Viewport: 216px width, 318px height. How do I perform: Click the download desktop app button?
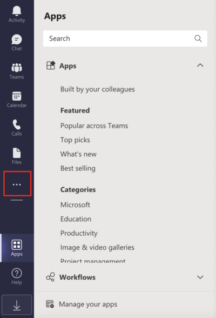pos(17,305)
